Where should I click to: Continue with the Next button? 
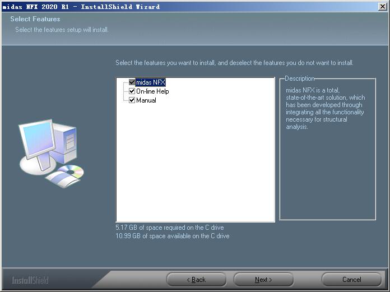[x=263, y=280]
